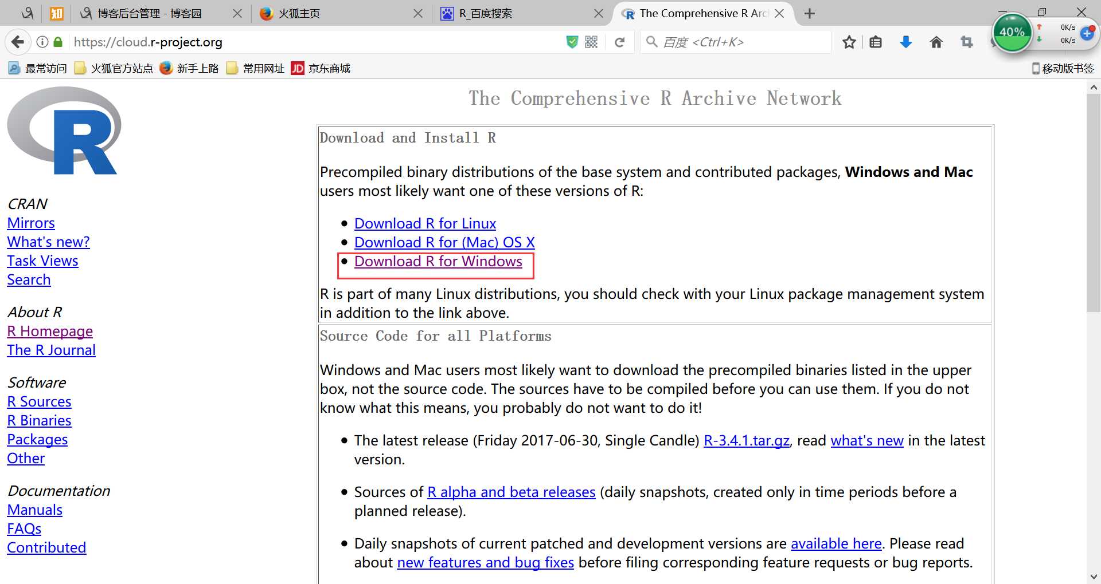Viewport: 1101px width, 584px height.
Task: Click the R logo image
Action: 64,131
